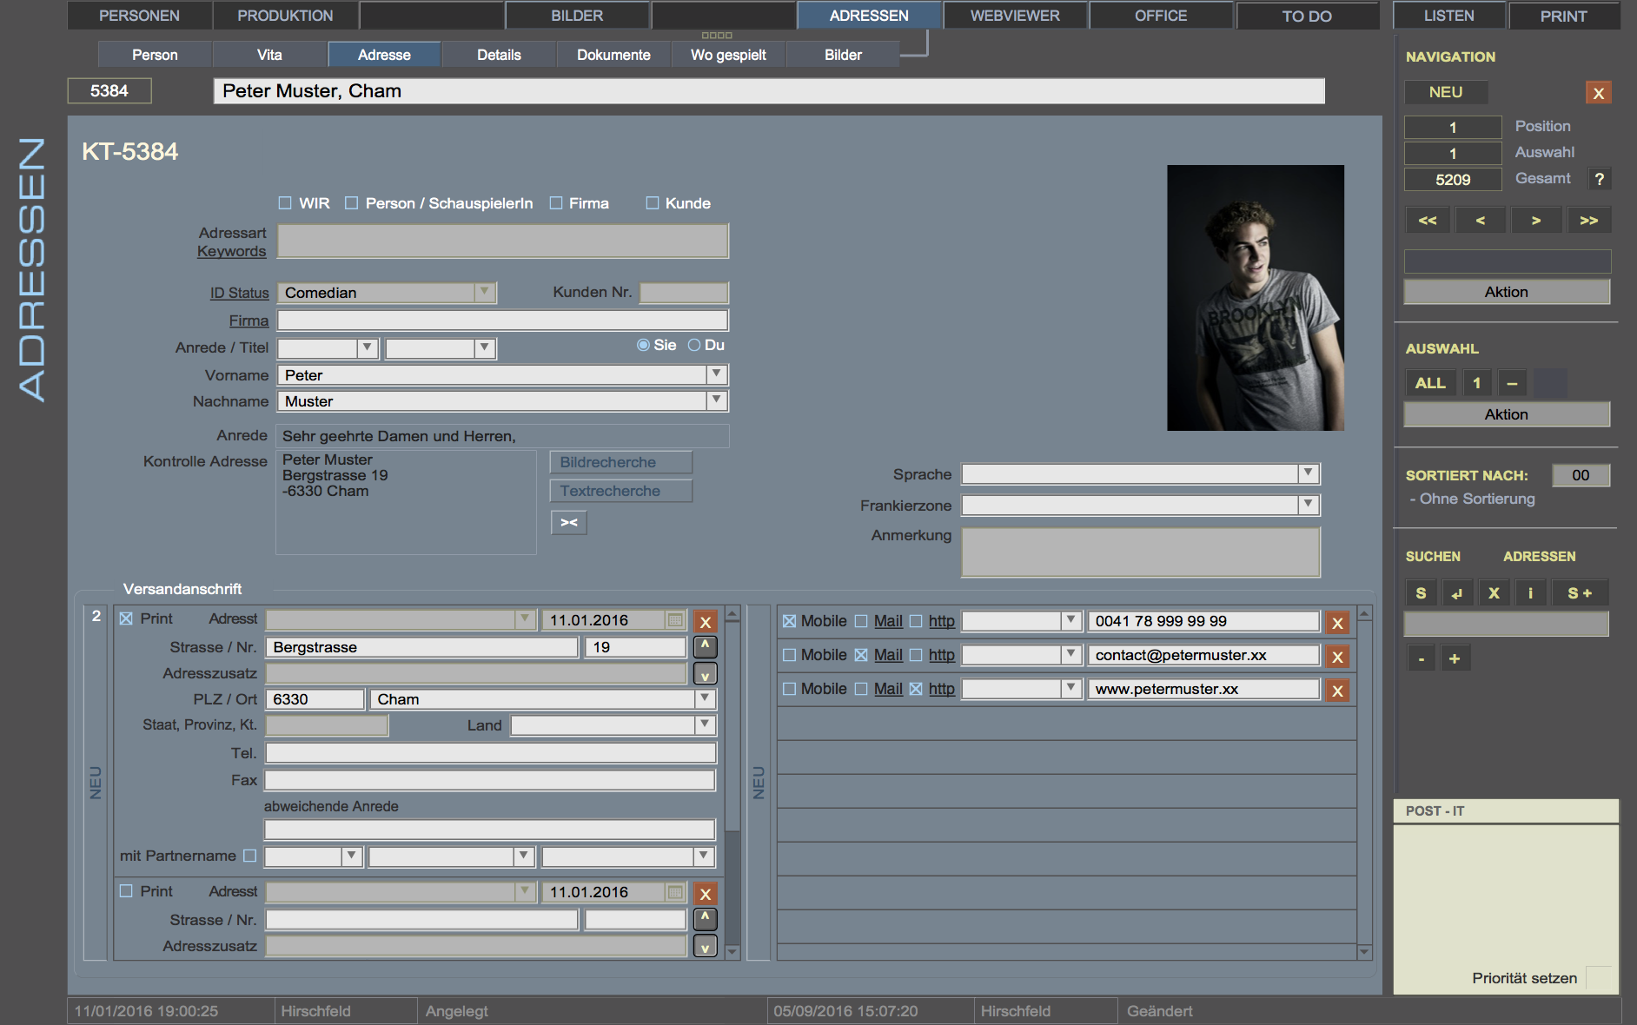The width and height of the screenshot is (1637, 1025).
Task: Go to first record with << button
Action: 1427,221
